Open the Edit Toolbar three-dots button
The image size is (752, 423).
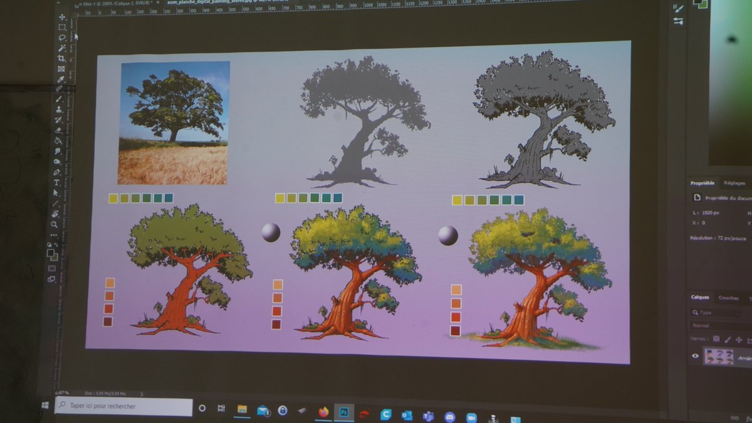pyautogui.click(x=55, y=234)
